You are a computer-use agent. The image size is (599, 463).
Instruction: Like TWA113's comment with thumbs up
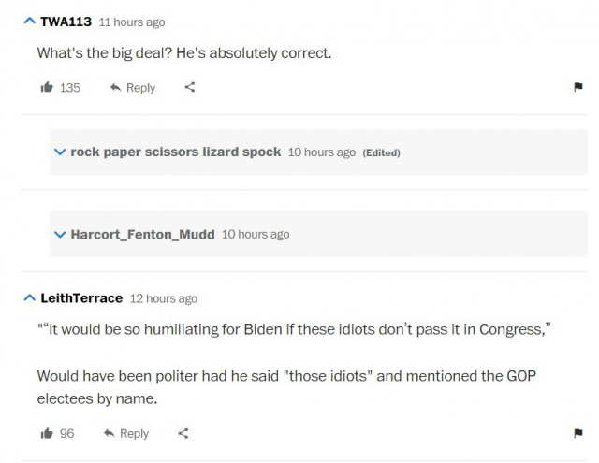[46, 88]
